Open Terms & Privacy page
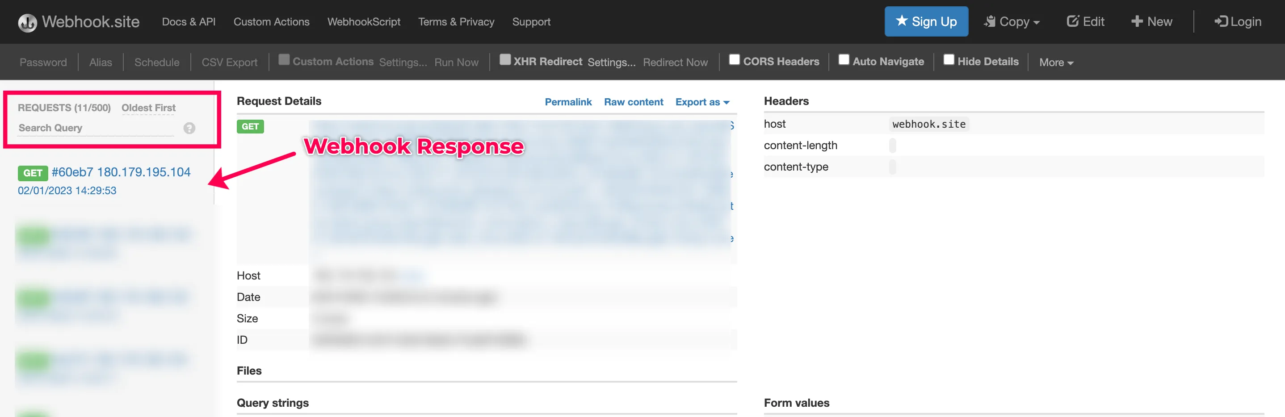Viewport: 1285px width, 417px height. point(456,21)
